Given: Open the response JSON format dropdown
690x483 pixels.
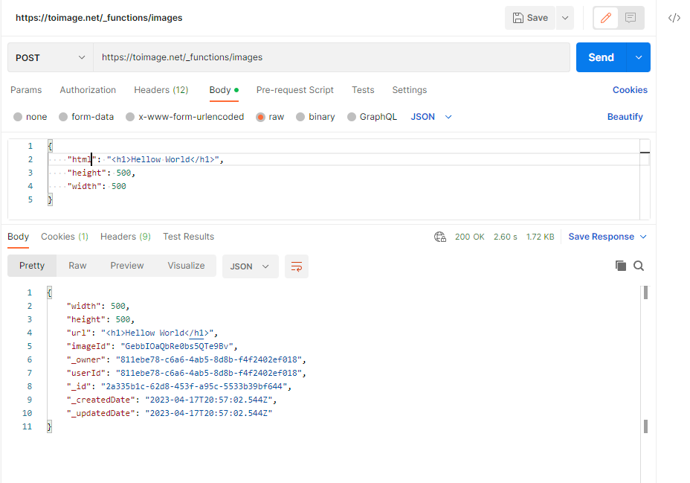Looking at the screenshot, I should pyautogui.click(x=250, y=266).
